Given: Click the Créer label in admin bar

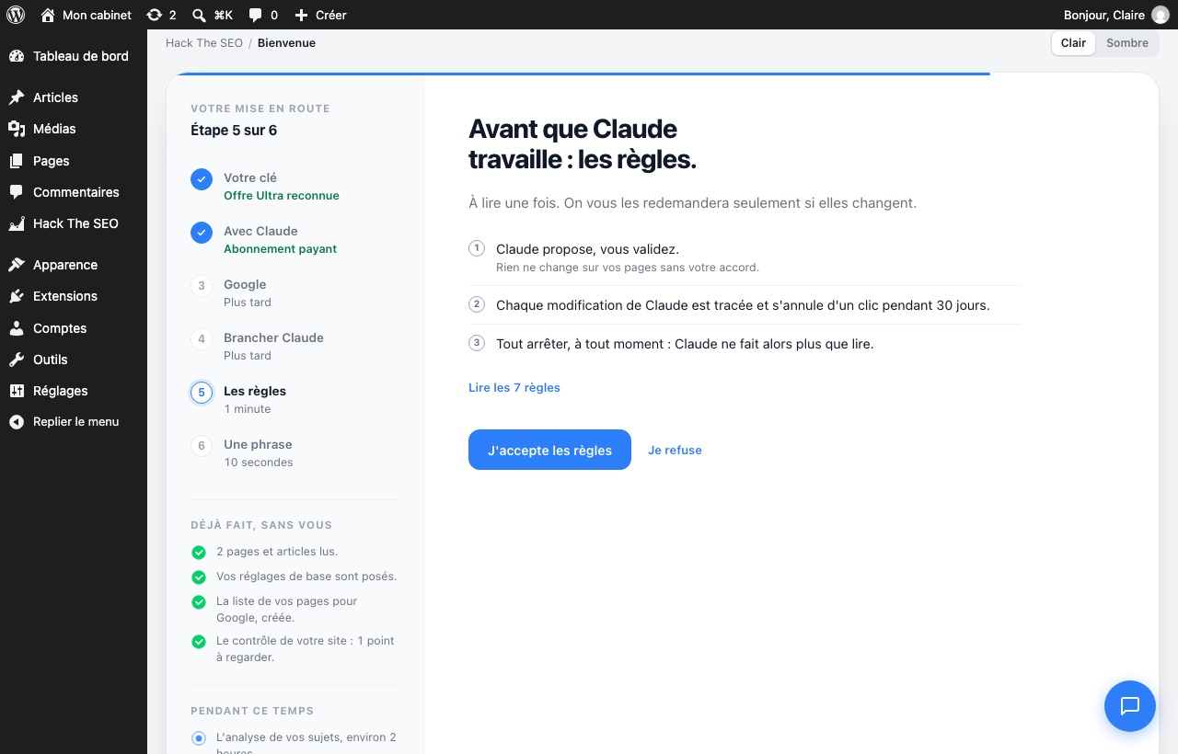Looking at the screenshot, I should coord(331,15).
